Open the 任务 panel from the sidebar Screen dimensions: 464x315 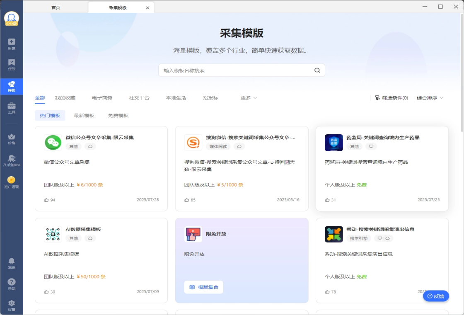point(12,63)
